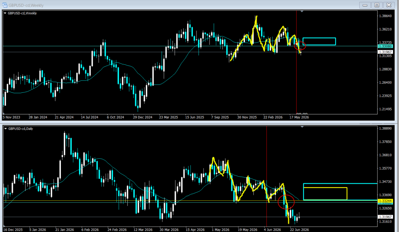Screen dimensions: 399x232
Task: Click the 5 Nov 2023 date label
Action: tap(11, 117)
